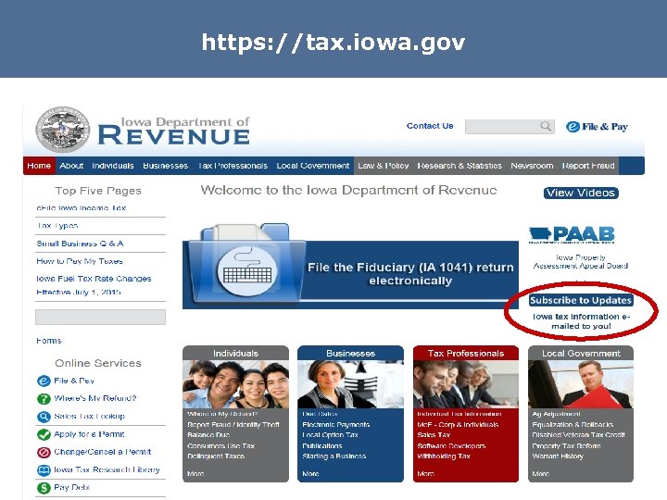Click the Tax Professionals group photo
Image resolution: width=667 pixels, height=500 pixels.
pyautogui.click(x=466, y=384)
